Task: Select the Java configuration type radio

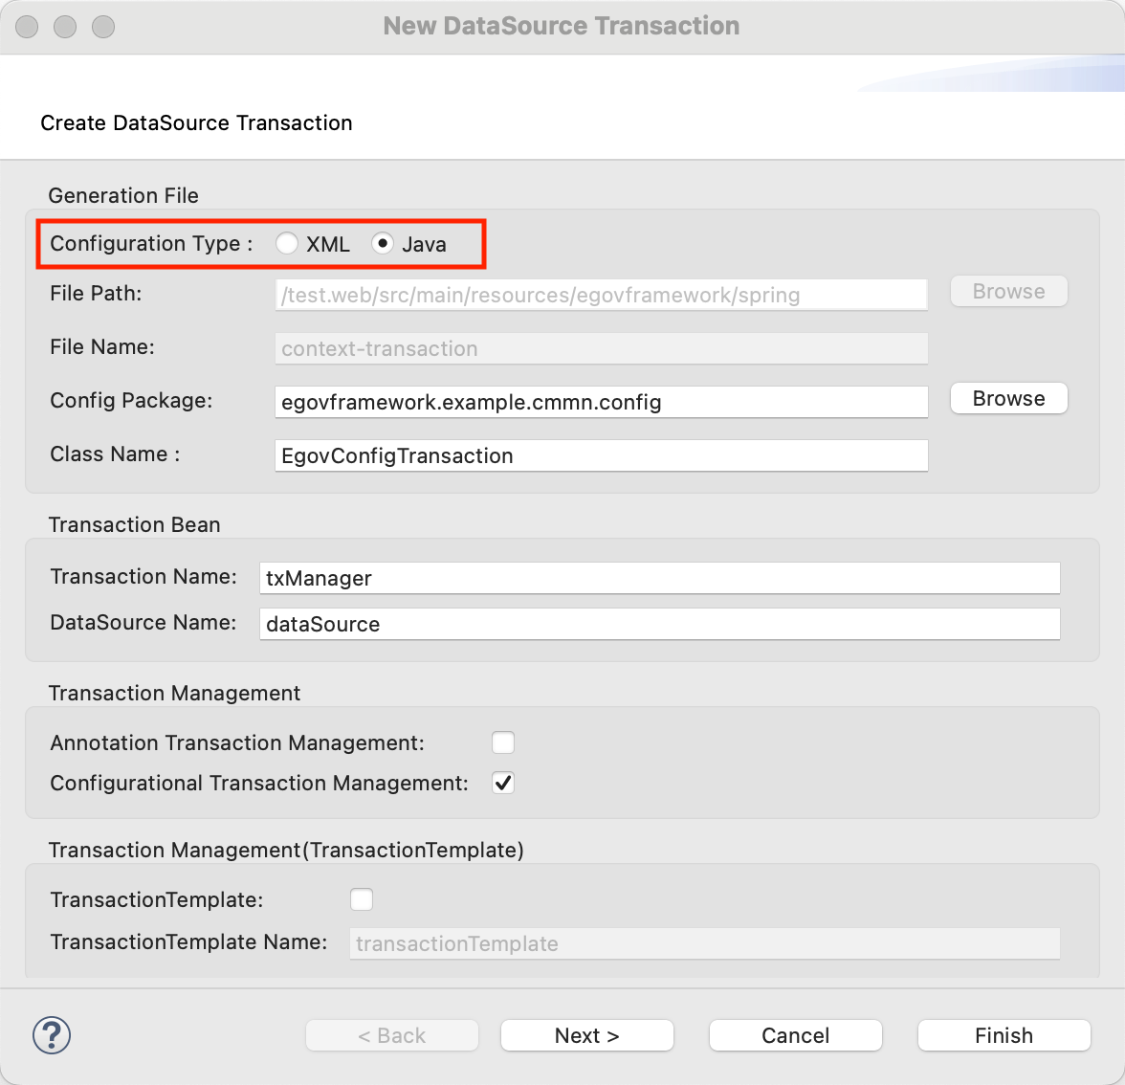Action: 383,244
